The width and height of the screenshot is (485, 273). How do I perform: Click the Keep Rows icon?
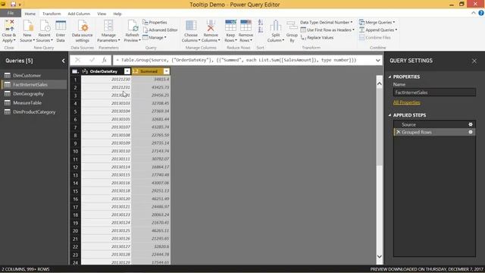click(230, 26)
